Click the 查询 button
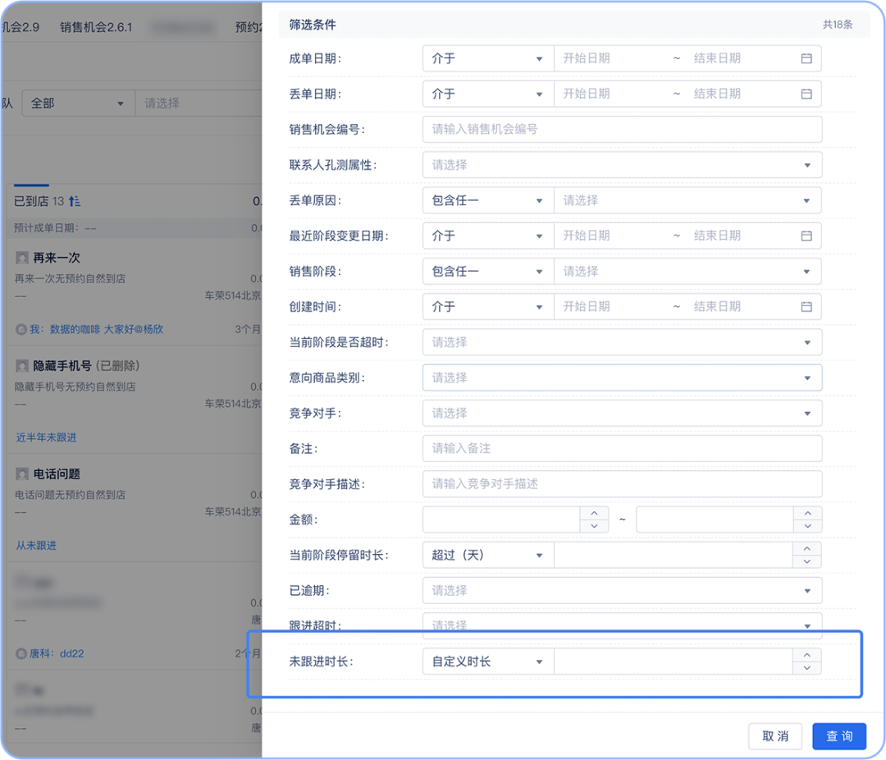This screenshot has width=886, height=760. click(x=839, y=735)
